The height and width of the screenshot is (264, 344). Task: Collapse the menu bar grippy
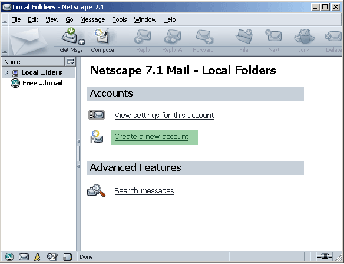click(4, 20)
